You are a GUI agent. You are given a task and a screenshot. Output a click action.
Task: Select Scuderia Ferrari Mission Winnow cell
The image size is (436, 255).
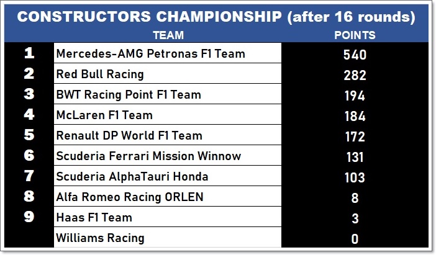point(168,155)
